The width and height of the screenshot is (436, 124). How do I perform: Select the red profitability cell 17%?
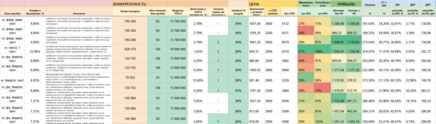tap(322, 88)
